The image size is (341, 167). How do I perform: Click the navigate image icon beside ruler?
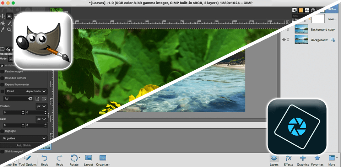click(x=287, y=22)
